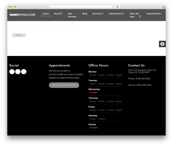
Task: Click the browser download indicator icon
Action: coord(118,7)
